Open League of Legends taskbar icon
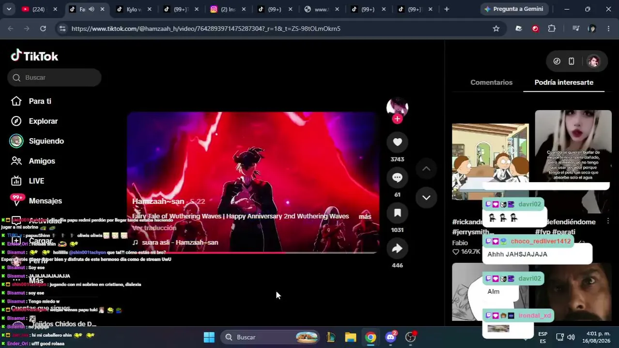Screen dimensions: 619x348 [x=331, y=337]
